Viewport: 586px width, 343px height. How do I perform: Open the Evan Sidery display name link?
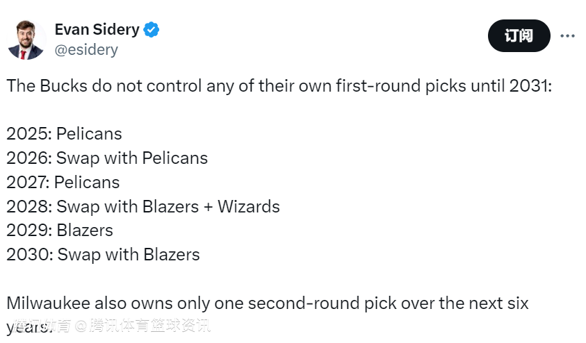[97, 30]
